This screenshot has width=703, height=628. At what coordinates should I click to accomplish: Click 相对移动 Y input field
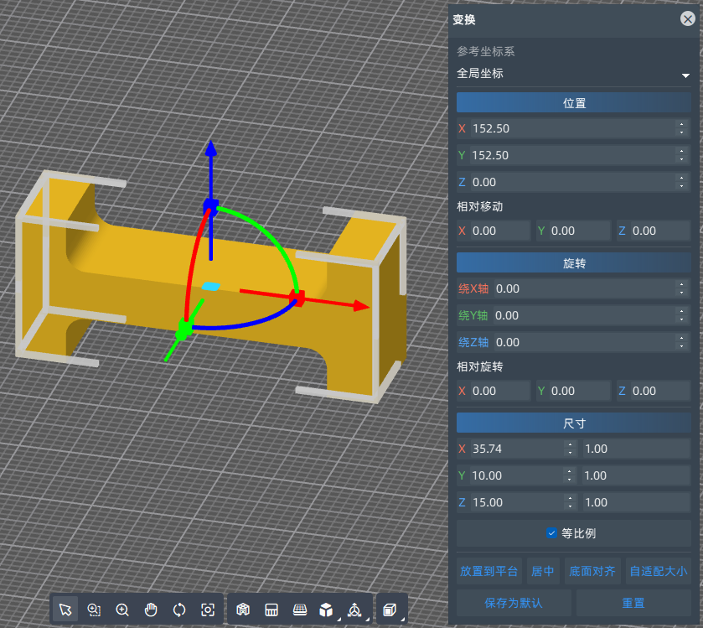pyautogui.click(x=579, y=231)
